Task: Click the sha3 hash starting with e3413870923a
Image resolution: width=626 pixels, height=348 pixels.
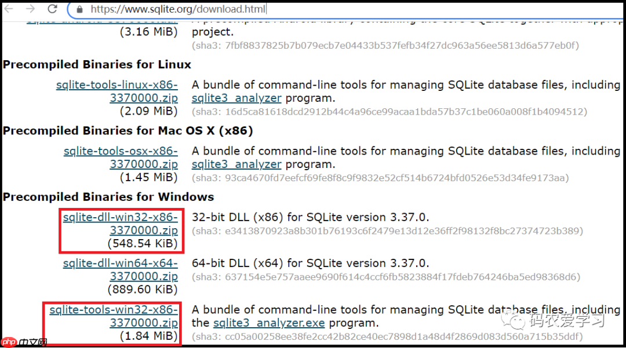Action: point(387,231)
